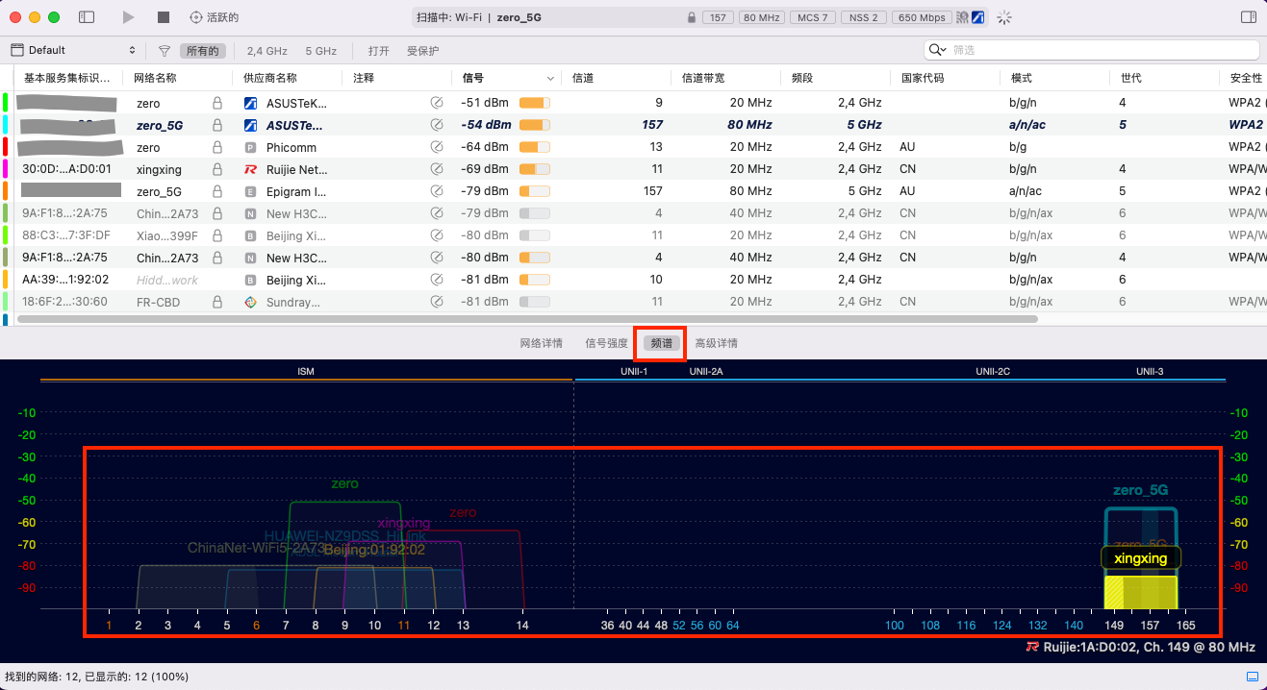Open the 网络详情 tab
Viewport: 1267px width, 690px height.
(541, 343)
